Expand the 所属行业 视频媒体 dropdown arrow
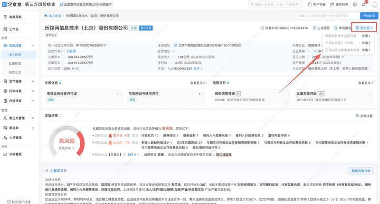The width and height of the screenshot is (380, 204). pyautogui.click(x=321, y=45)
